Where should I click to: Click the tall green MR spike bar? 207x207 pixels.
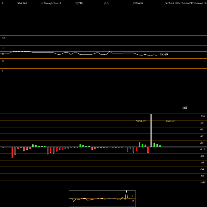click(x=151, y=130)
